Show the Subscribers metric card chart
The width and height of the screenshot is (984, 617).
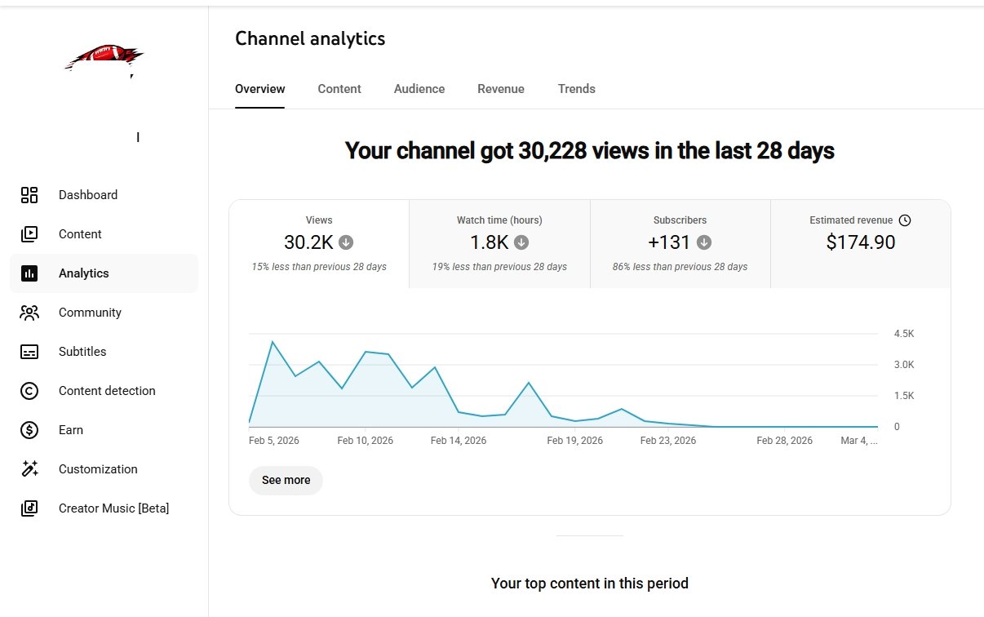pos(680,243)
